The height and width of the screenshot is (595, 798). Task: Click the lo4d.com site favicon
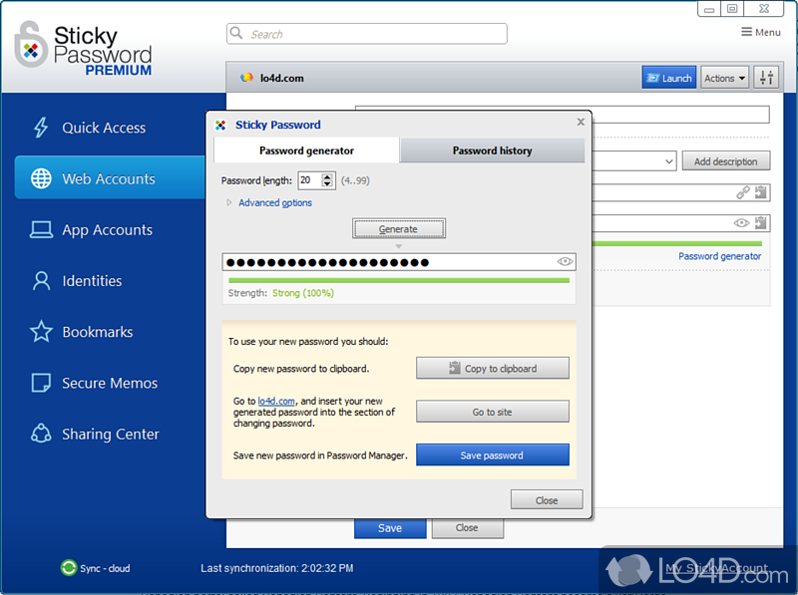(246, 78)
